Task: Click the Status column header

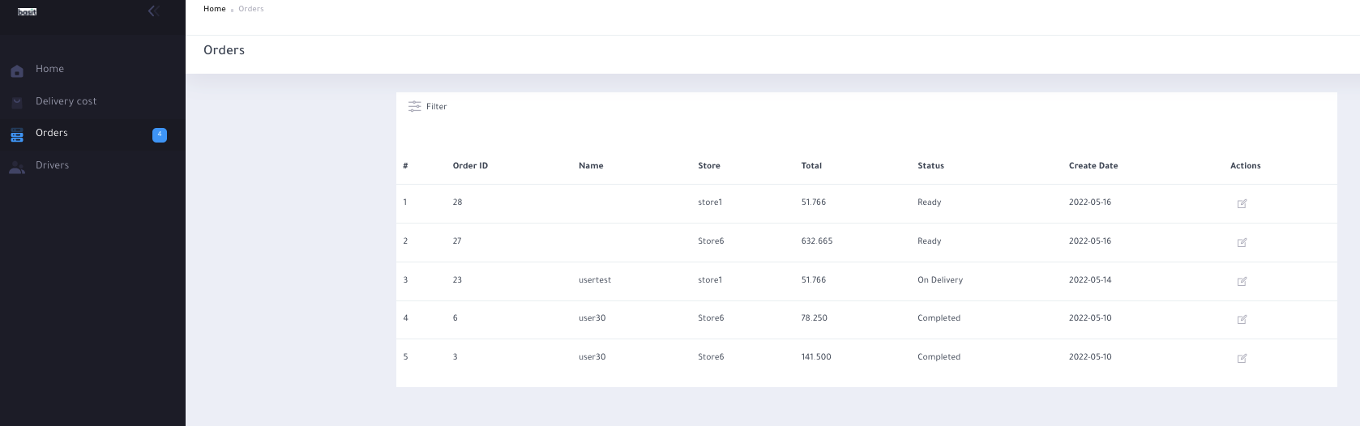Action: [x=930, y=165]
